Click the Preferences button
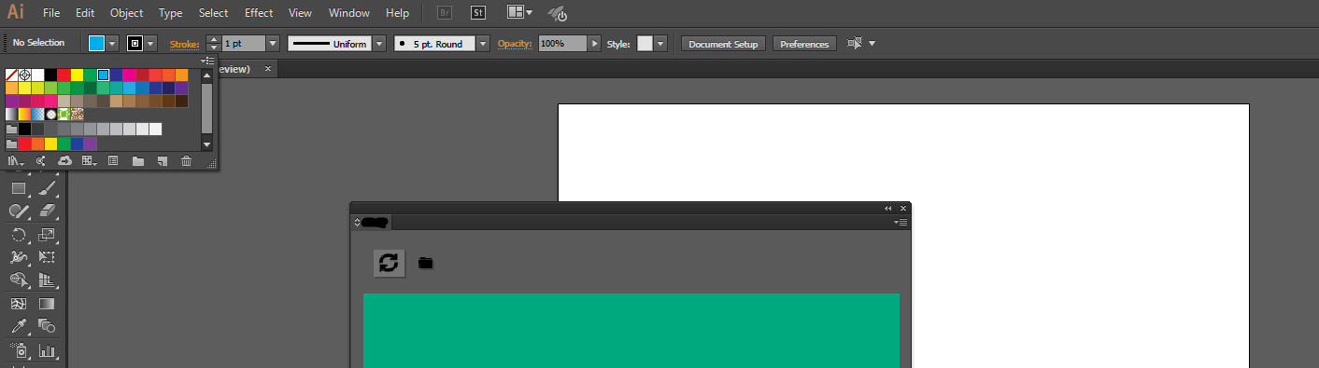The height and width of the screenshot is (368, 1319). 804,44
